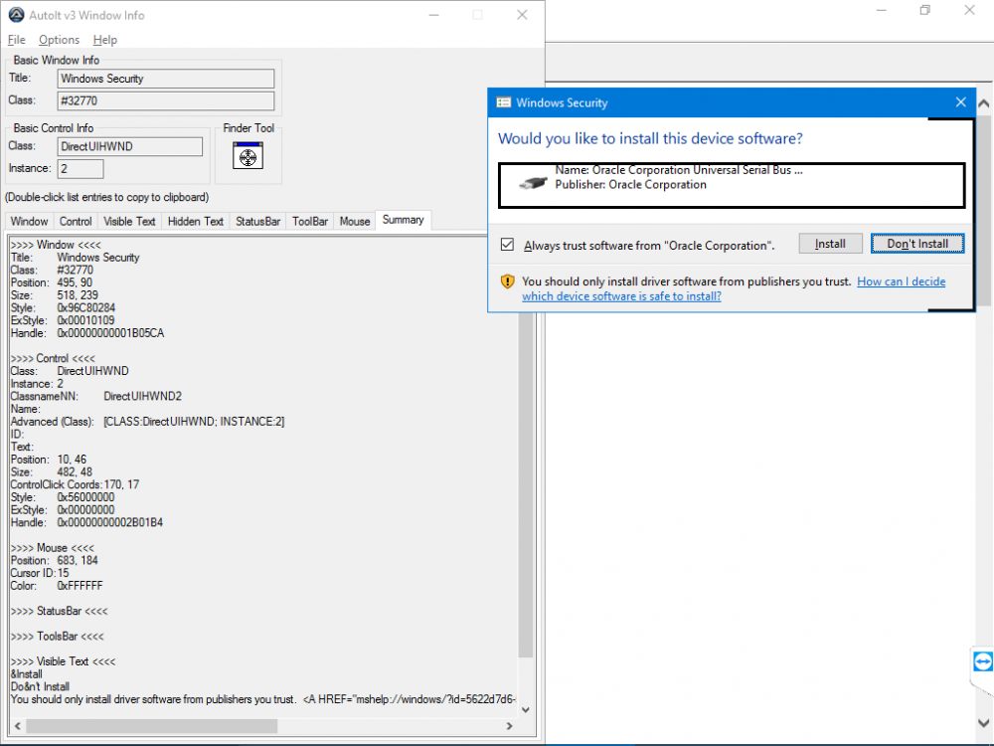This screenshot has width=994, height=746.
Task: Click 'Would you like to install this device software?'
Action: pos(650,139)
